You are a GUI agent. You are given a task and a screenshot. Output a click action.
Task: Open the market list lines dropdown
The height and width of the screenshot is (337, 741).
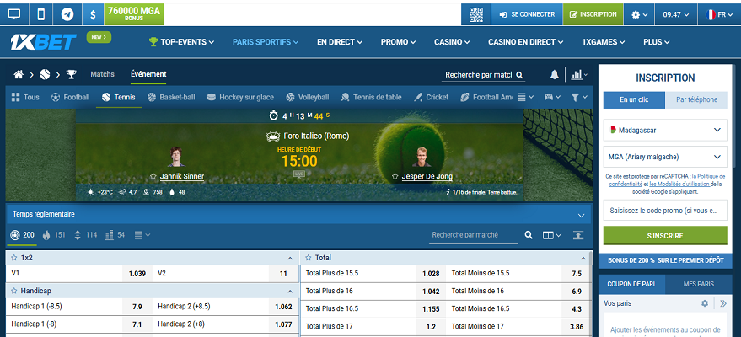click(x=142, y=234)
